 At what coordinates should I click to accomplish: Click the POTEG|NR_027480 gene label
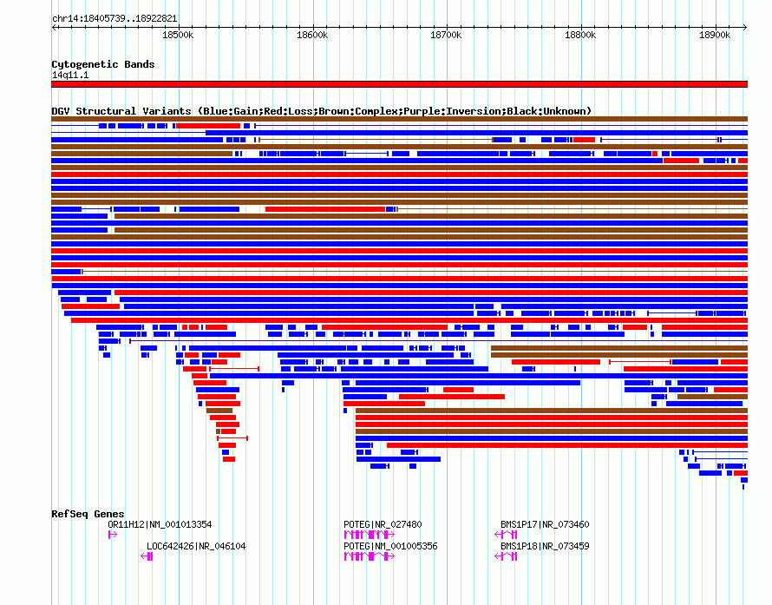tap(383, 524)
